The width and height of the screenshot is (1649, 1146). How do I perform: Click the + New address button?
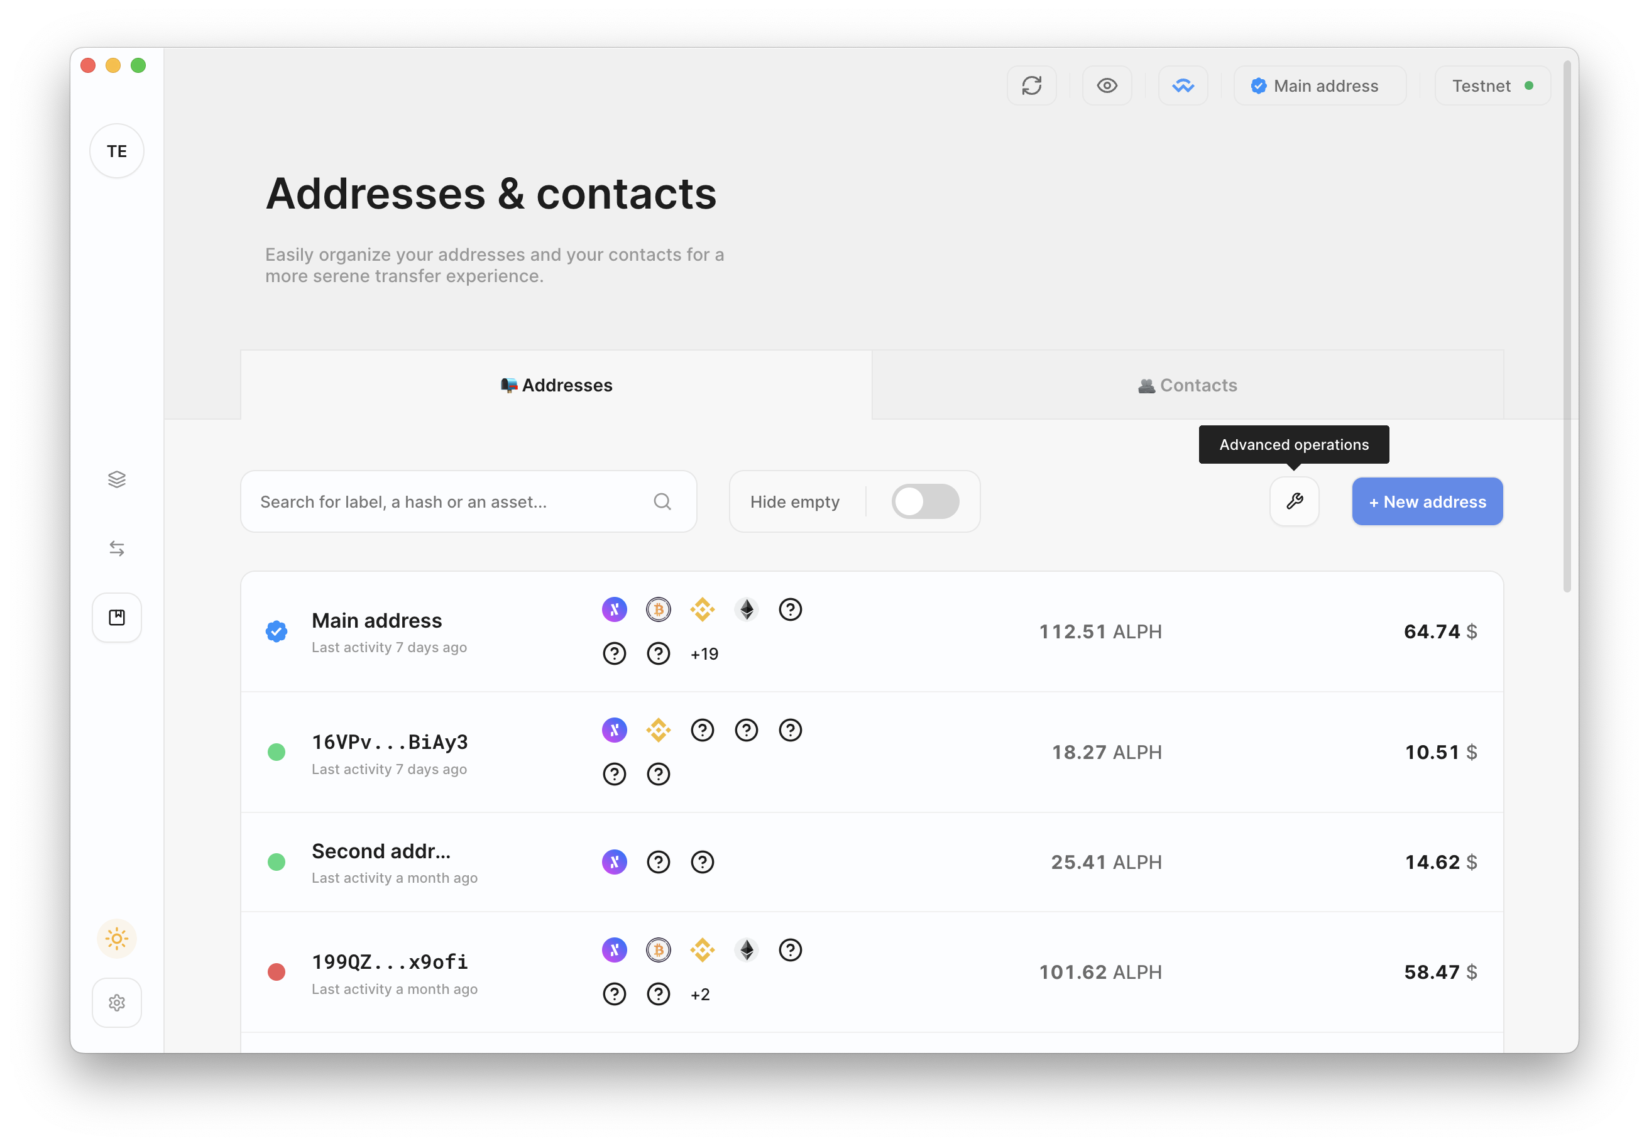click(x=1427, y=501)
